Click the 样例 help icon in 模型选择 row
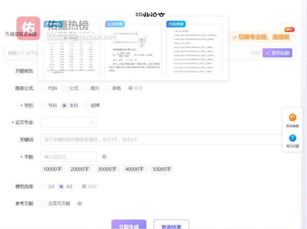The image size is (307, 229). pyautogui.click(x=84, y=187)
